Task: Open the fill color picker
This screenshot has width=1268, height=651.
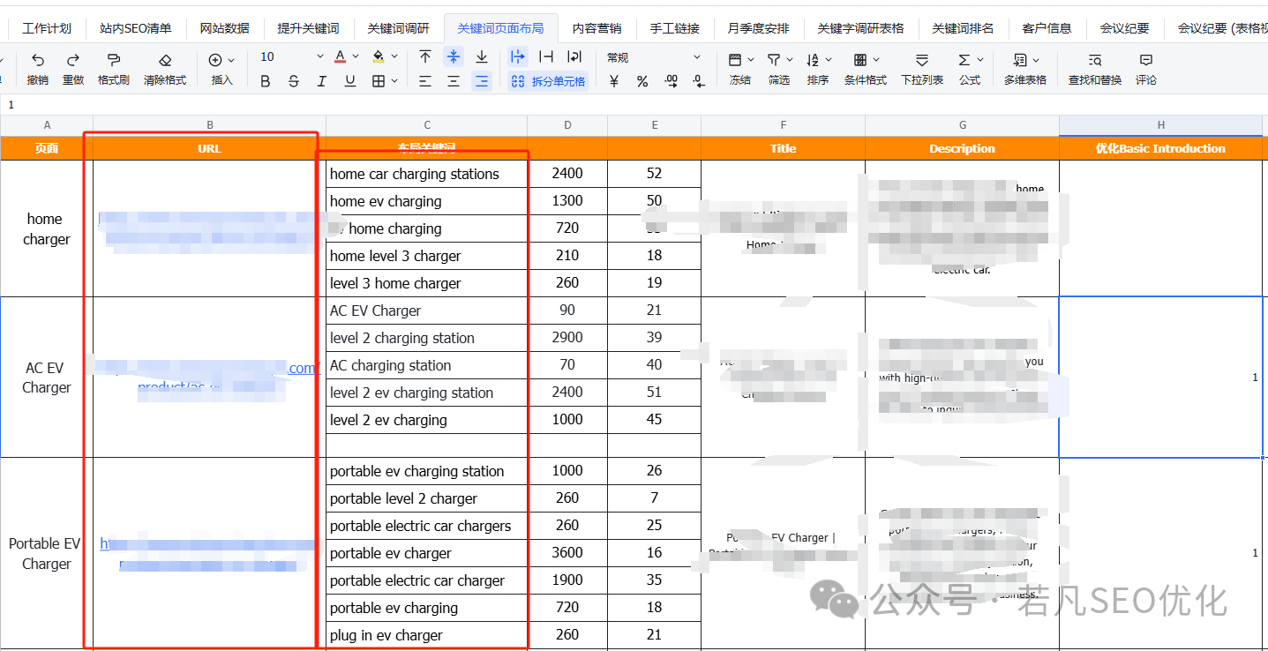Action: tap(379, 57)
